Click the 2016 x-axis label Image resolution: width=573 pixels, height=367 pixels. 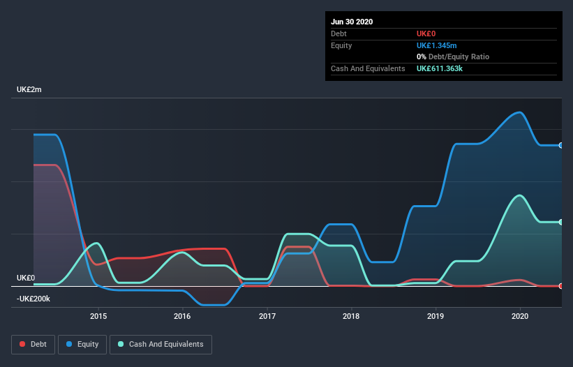(x=182, y=316)
